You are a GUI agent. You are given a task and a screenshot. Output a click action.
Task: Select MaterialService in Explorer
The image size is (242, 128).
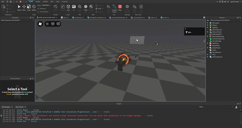point(217,30)
